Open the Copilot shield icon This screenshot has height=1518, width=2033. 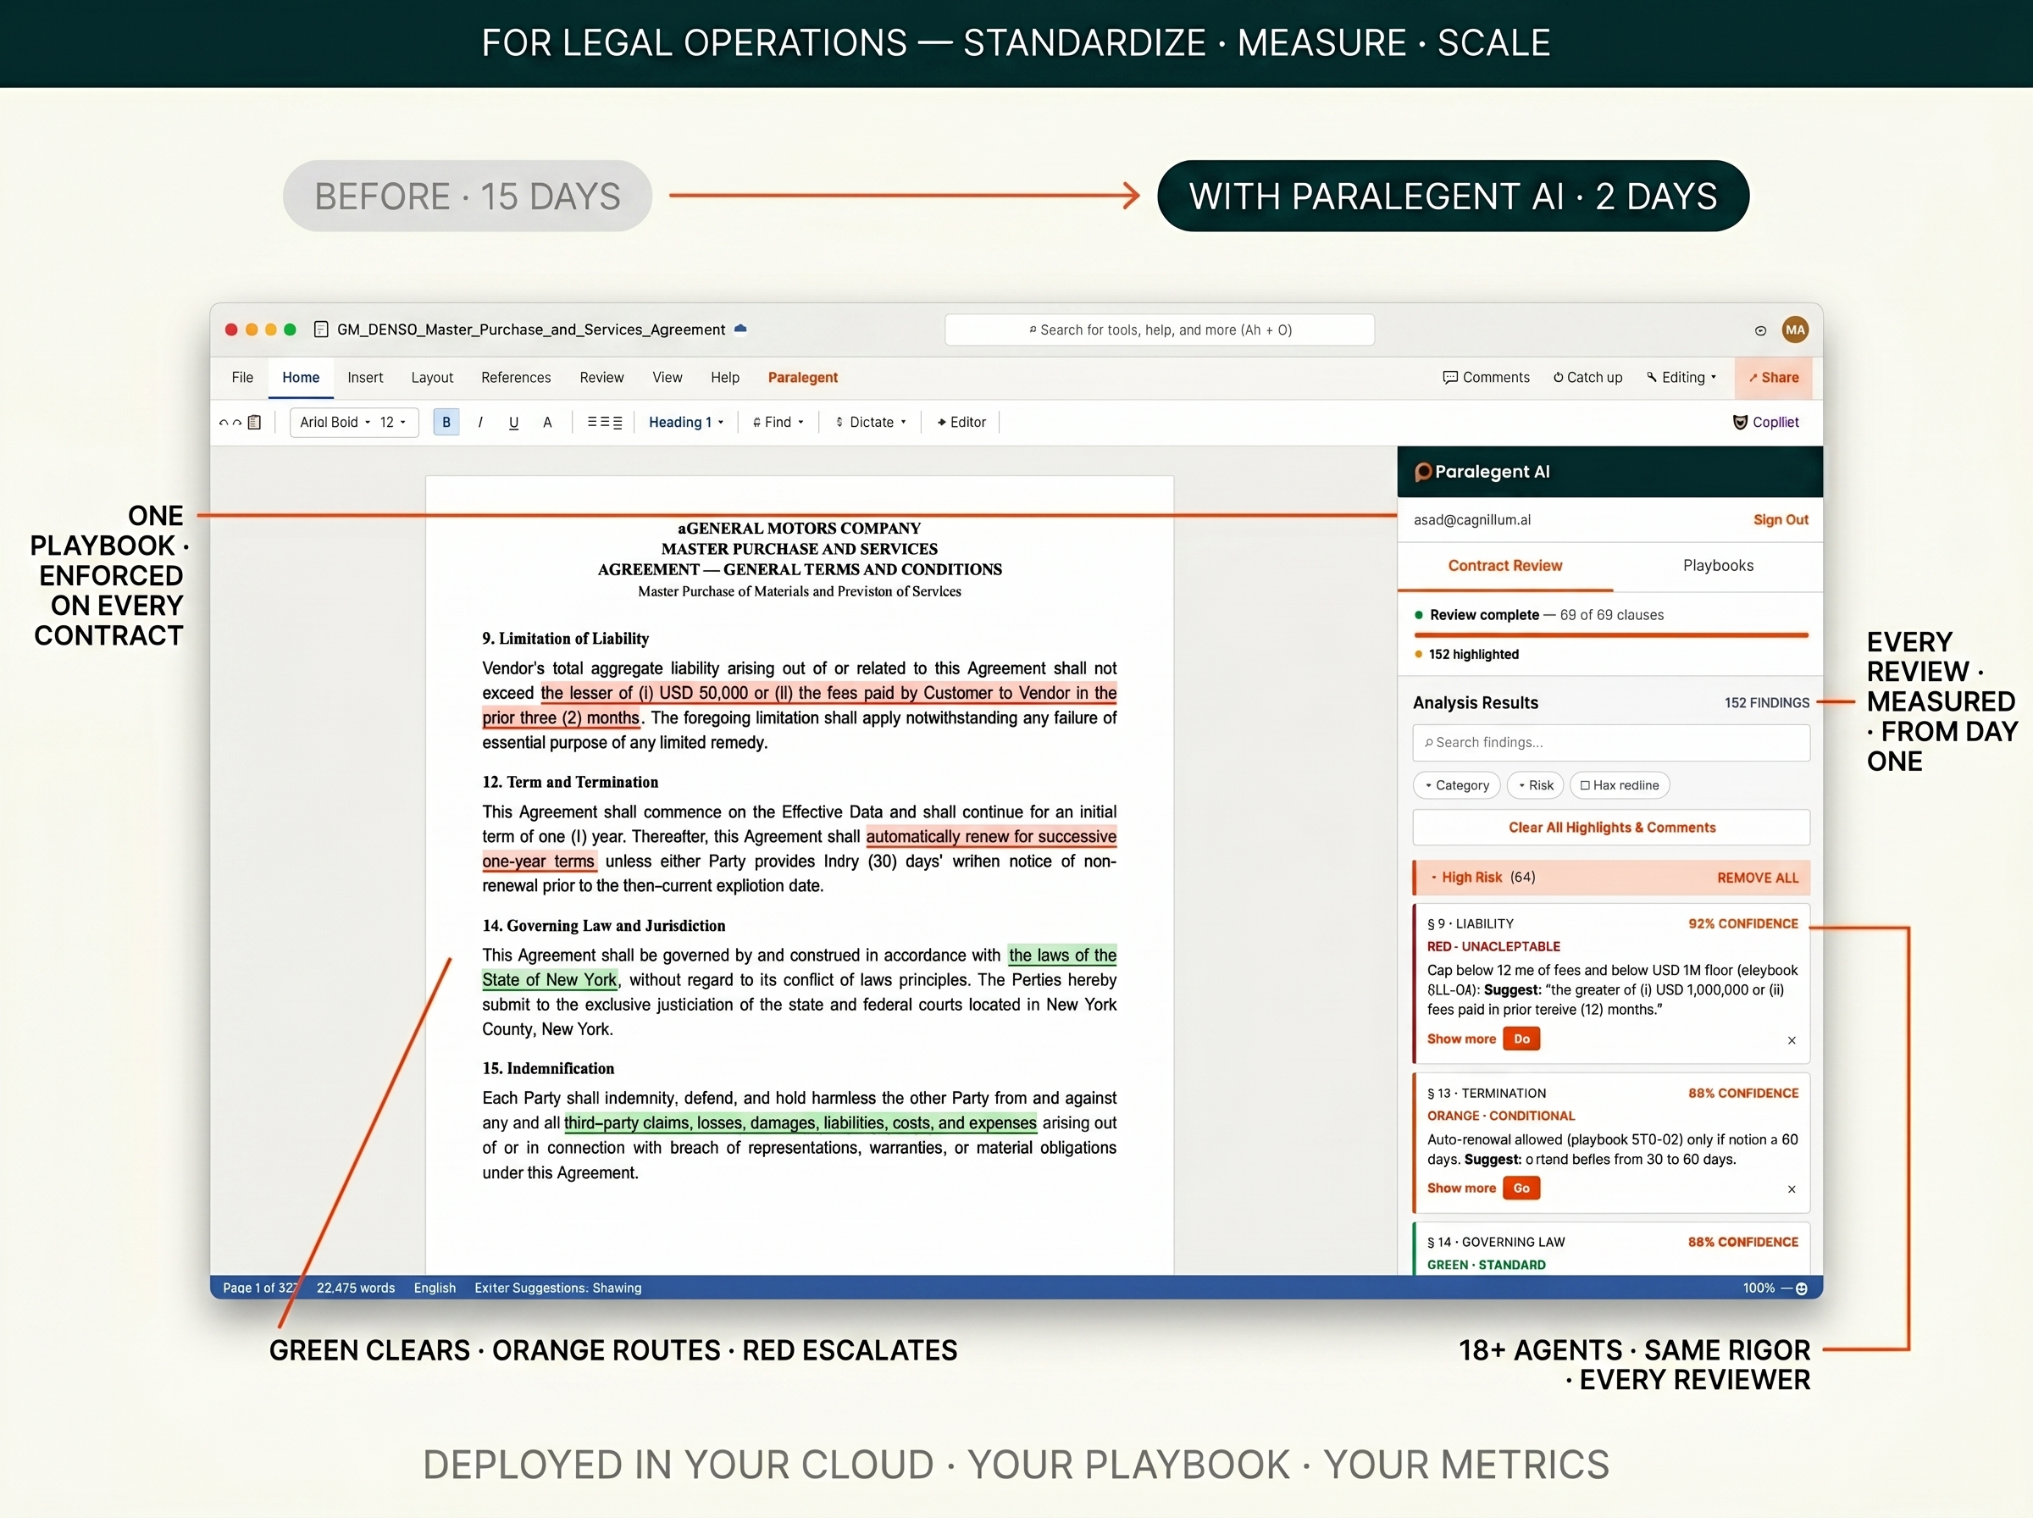click(1739, 423)
